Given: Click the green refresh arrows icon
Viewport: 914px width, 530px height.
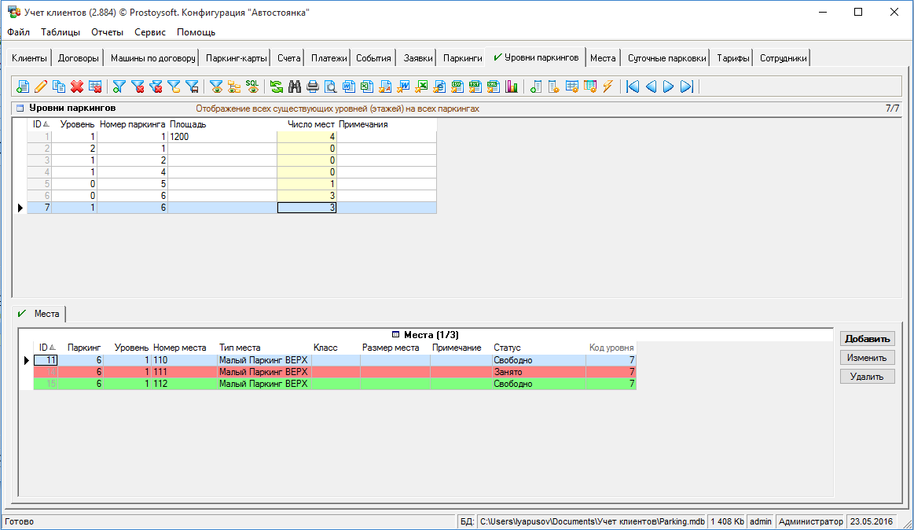Looking at the screenshot, I should tap(277, 86).
